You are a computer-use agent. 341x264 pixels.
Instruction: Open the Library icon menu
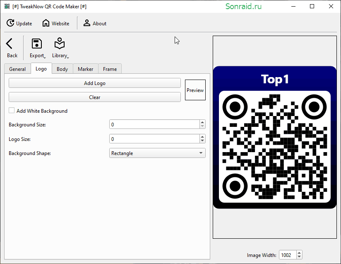(x=60, y=44)
